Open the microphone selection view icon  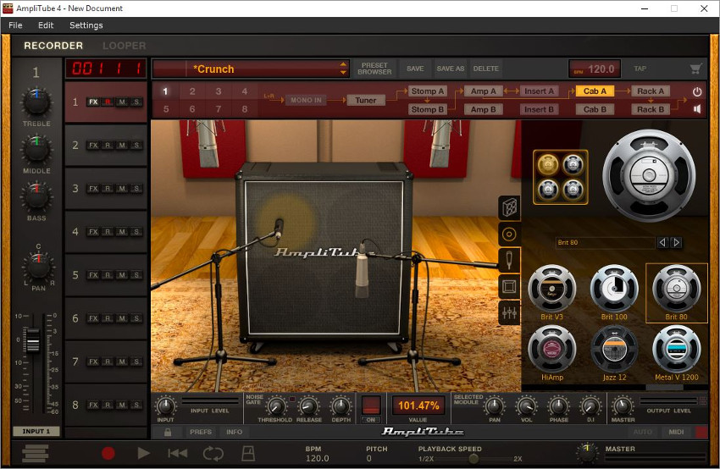tap(509, 260)
